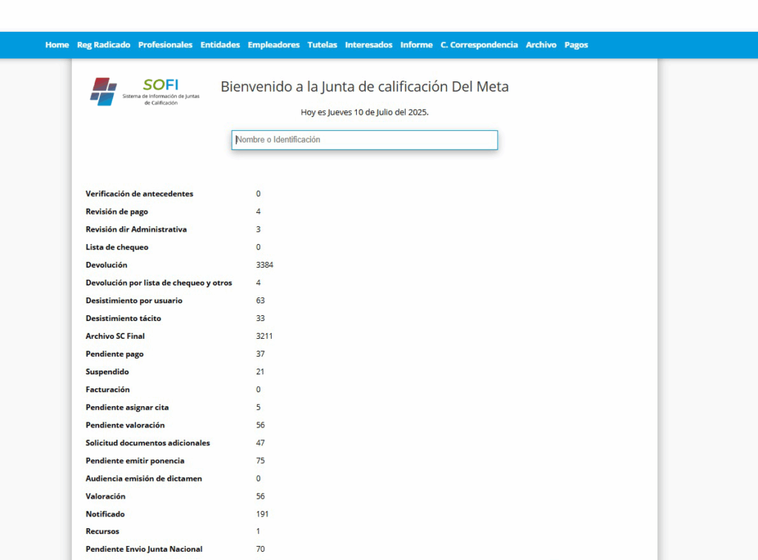This screenshot has width=758, height=560.
Task: Click Solicitud documentos adicionales label
Action: coord(148,443)
